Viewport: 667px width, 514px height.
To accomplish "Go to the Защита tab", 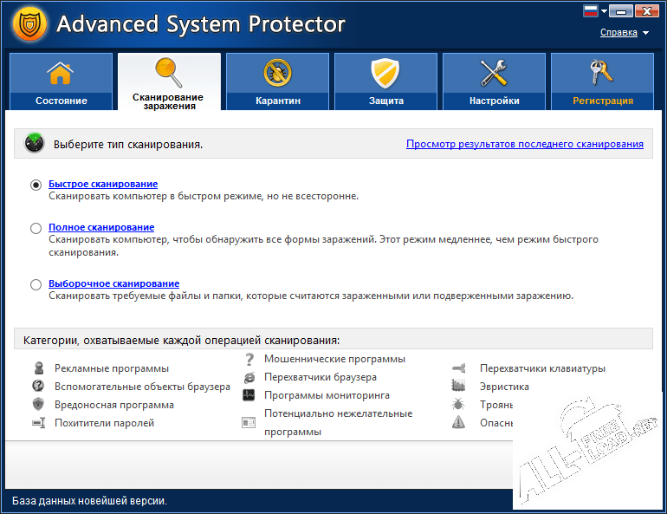I will pyautogui.click(x=386, y=81).
